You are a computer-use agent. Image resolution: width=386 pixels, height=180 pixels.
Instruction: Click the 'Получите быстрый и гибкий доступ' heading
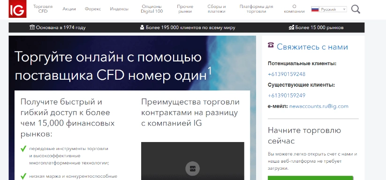(67, 118)
